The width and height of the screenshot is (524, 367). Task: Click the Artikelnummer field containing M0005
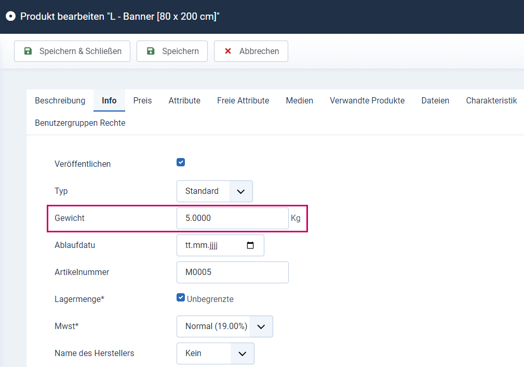click(x=233, y=272)
